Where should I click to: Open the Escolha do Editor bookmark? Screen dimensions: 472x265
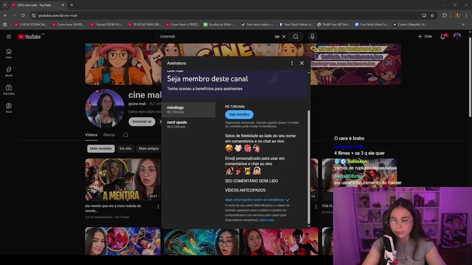click(219, 25)
